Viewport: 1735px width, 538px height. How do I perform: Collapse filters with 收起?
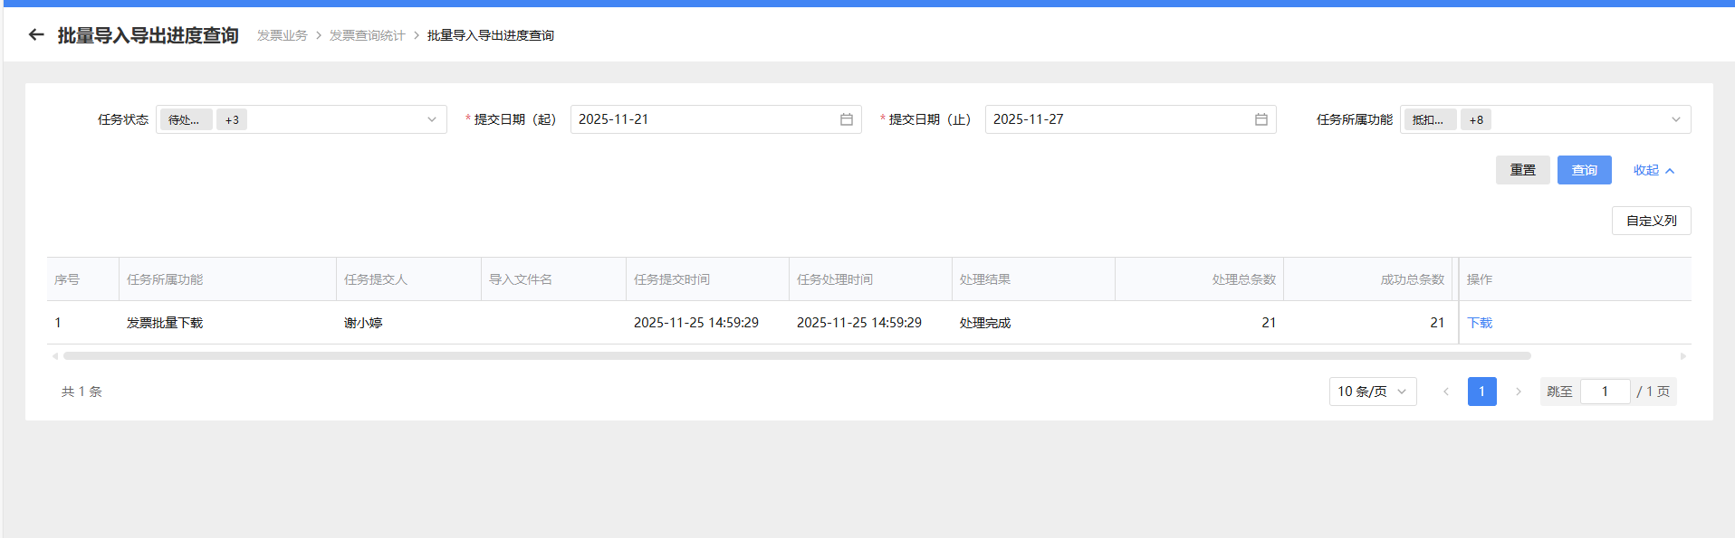click(1654, 170)
